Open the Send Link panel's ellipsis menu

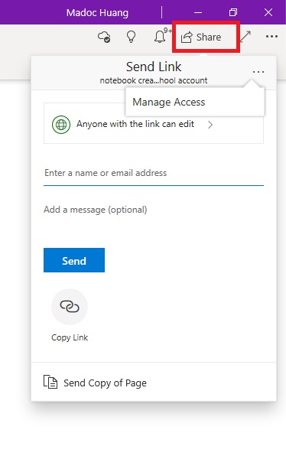click(258, 72)
